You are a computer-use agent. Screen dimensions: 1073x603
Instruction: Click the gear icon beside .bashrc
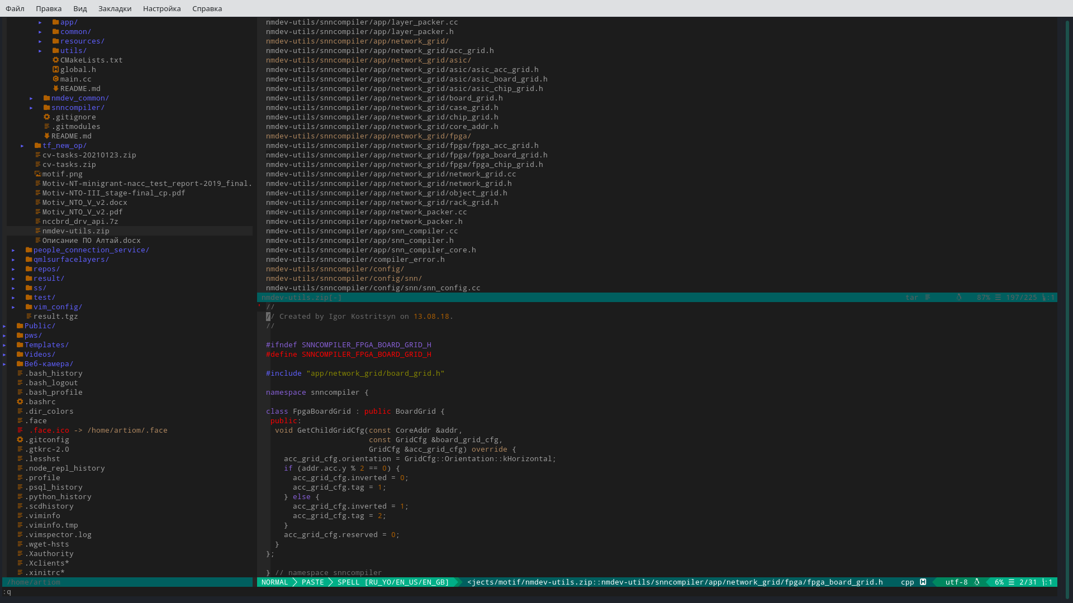(20, 402)
